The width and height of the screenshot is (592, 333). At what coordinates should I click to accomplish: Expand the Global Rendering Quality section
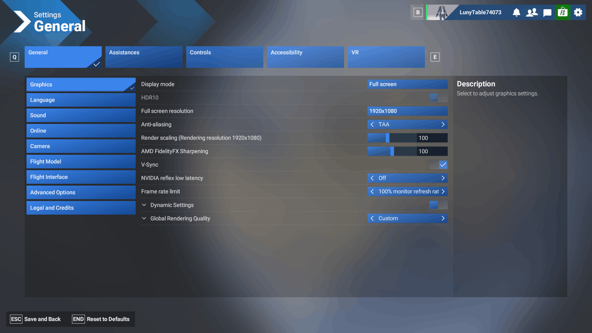(x=144, y=218)
